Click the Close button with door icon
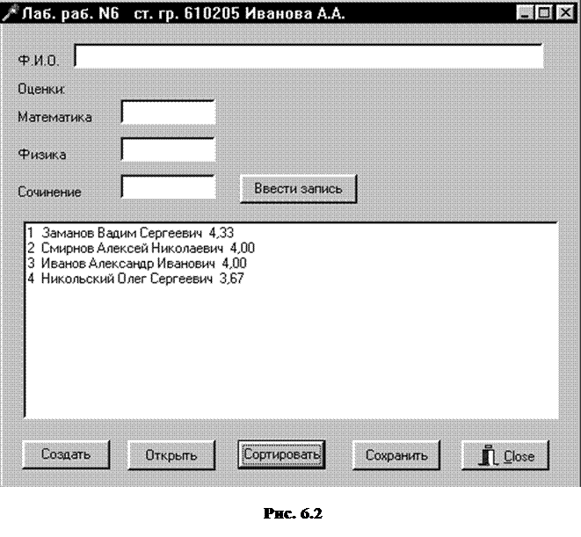The width and height of the screenshot is (581, 537). click(x=505, y=454)
